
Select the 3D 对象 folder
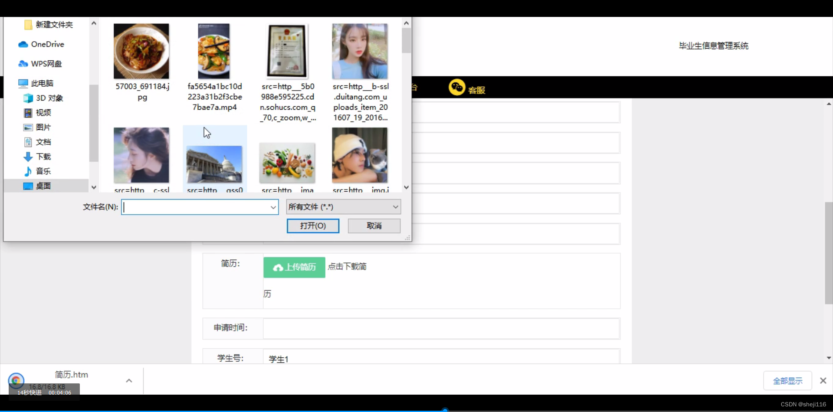(49, 98)
